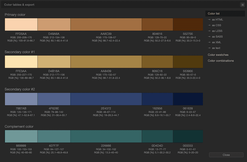Export color list as LESS
The height and width of the screenshot is (162, 247).
[x=217, y=31]
